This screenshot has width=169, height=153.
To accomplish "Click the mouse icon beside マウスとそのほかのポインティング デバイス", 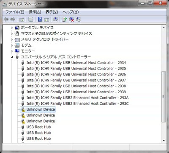I will 17,33.
